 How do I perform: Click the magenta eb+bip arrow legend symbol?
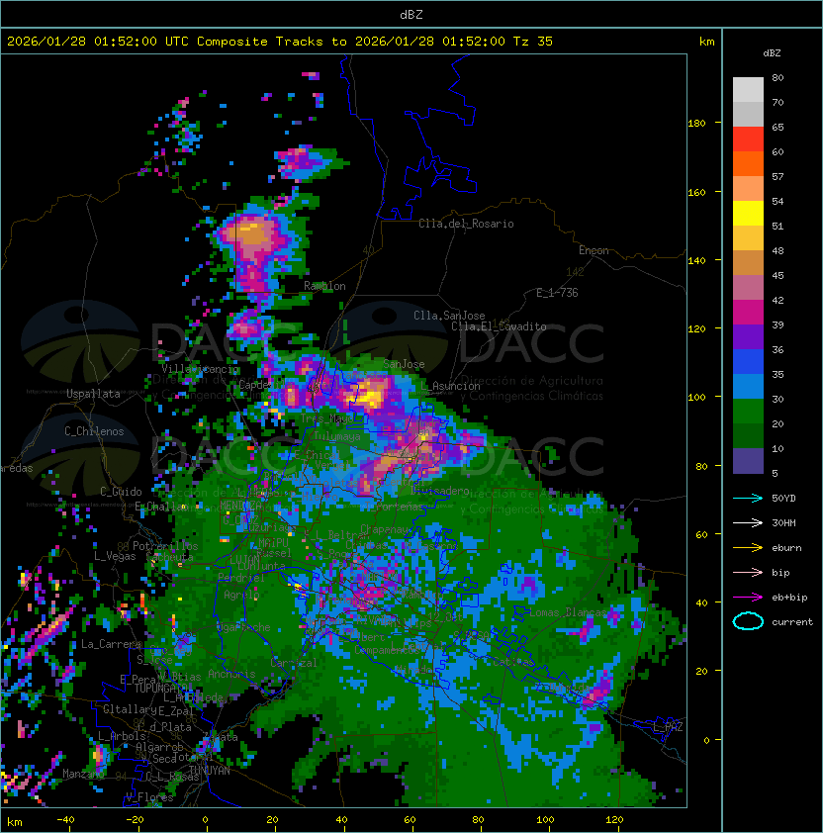748,598
